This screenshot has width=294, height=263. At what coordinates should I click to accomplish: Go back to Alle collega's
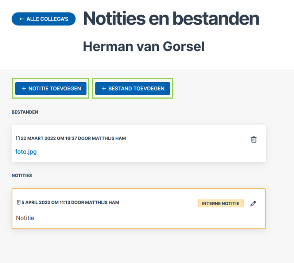click(43, 19)
